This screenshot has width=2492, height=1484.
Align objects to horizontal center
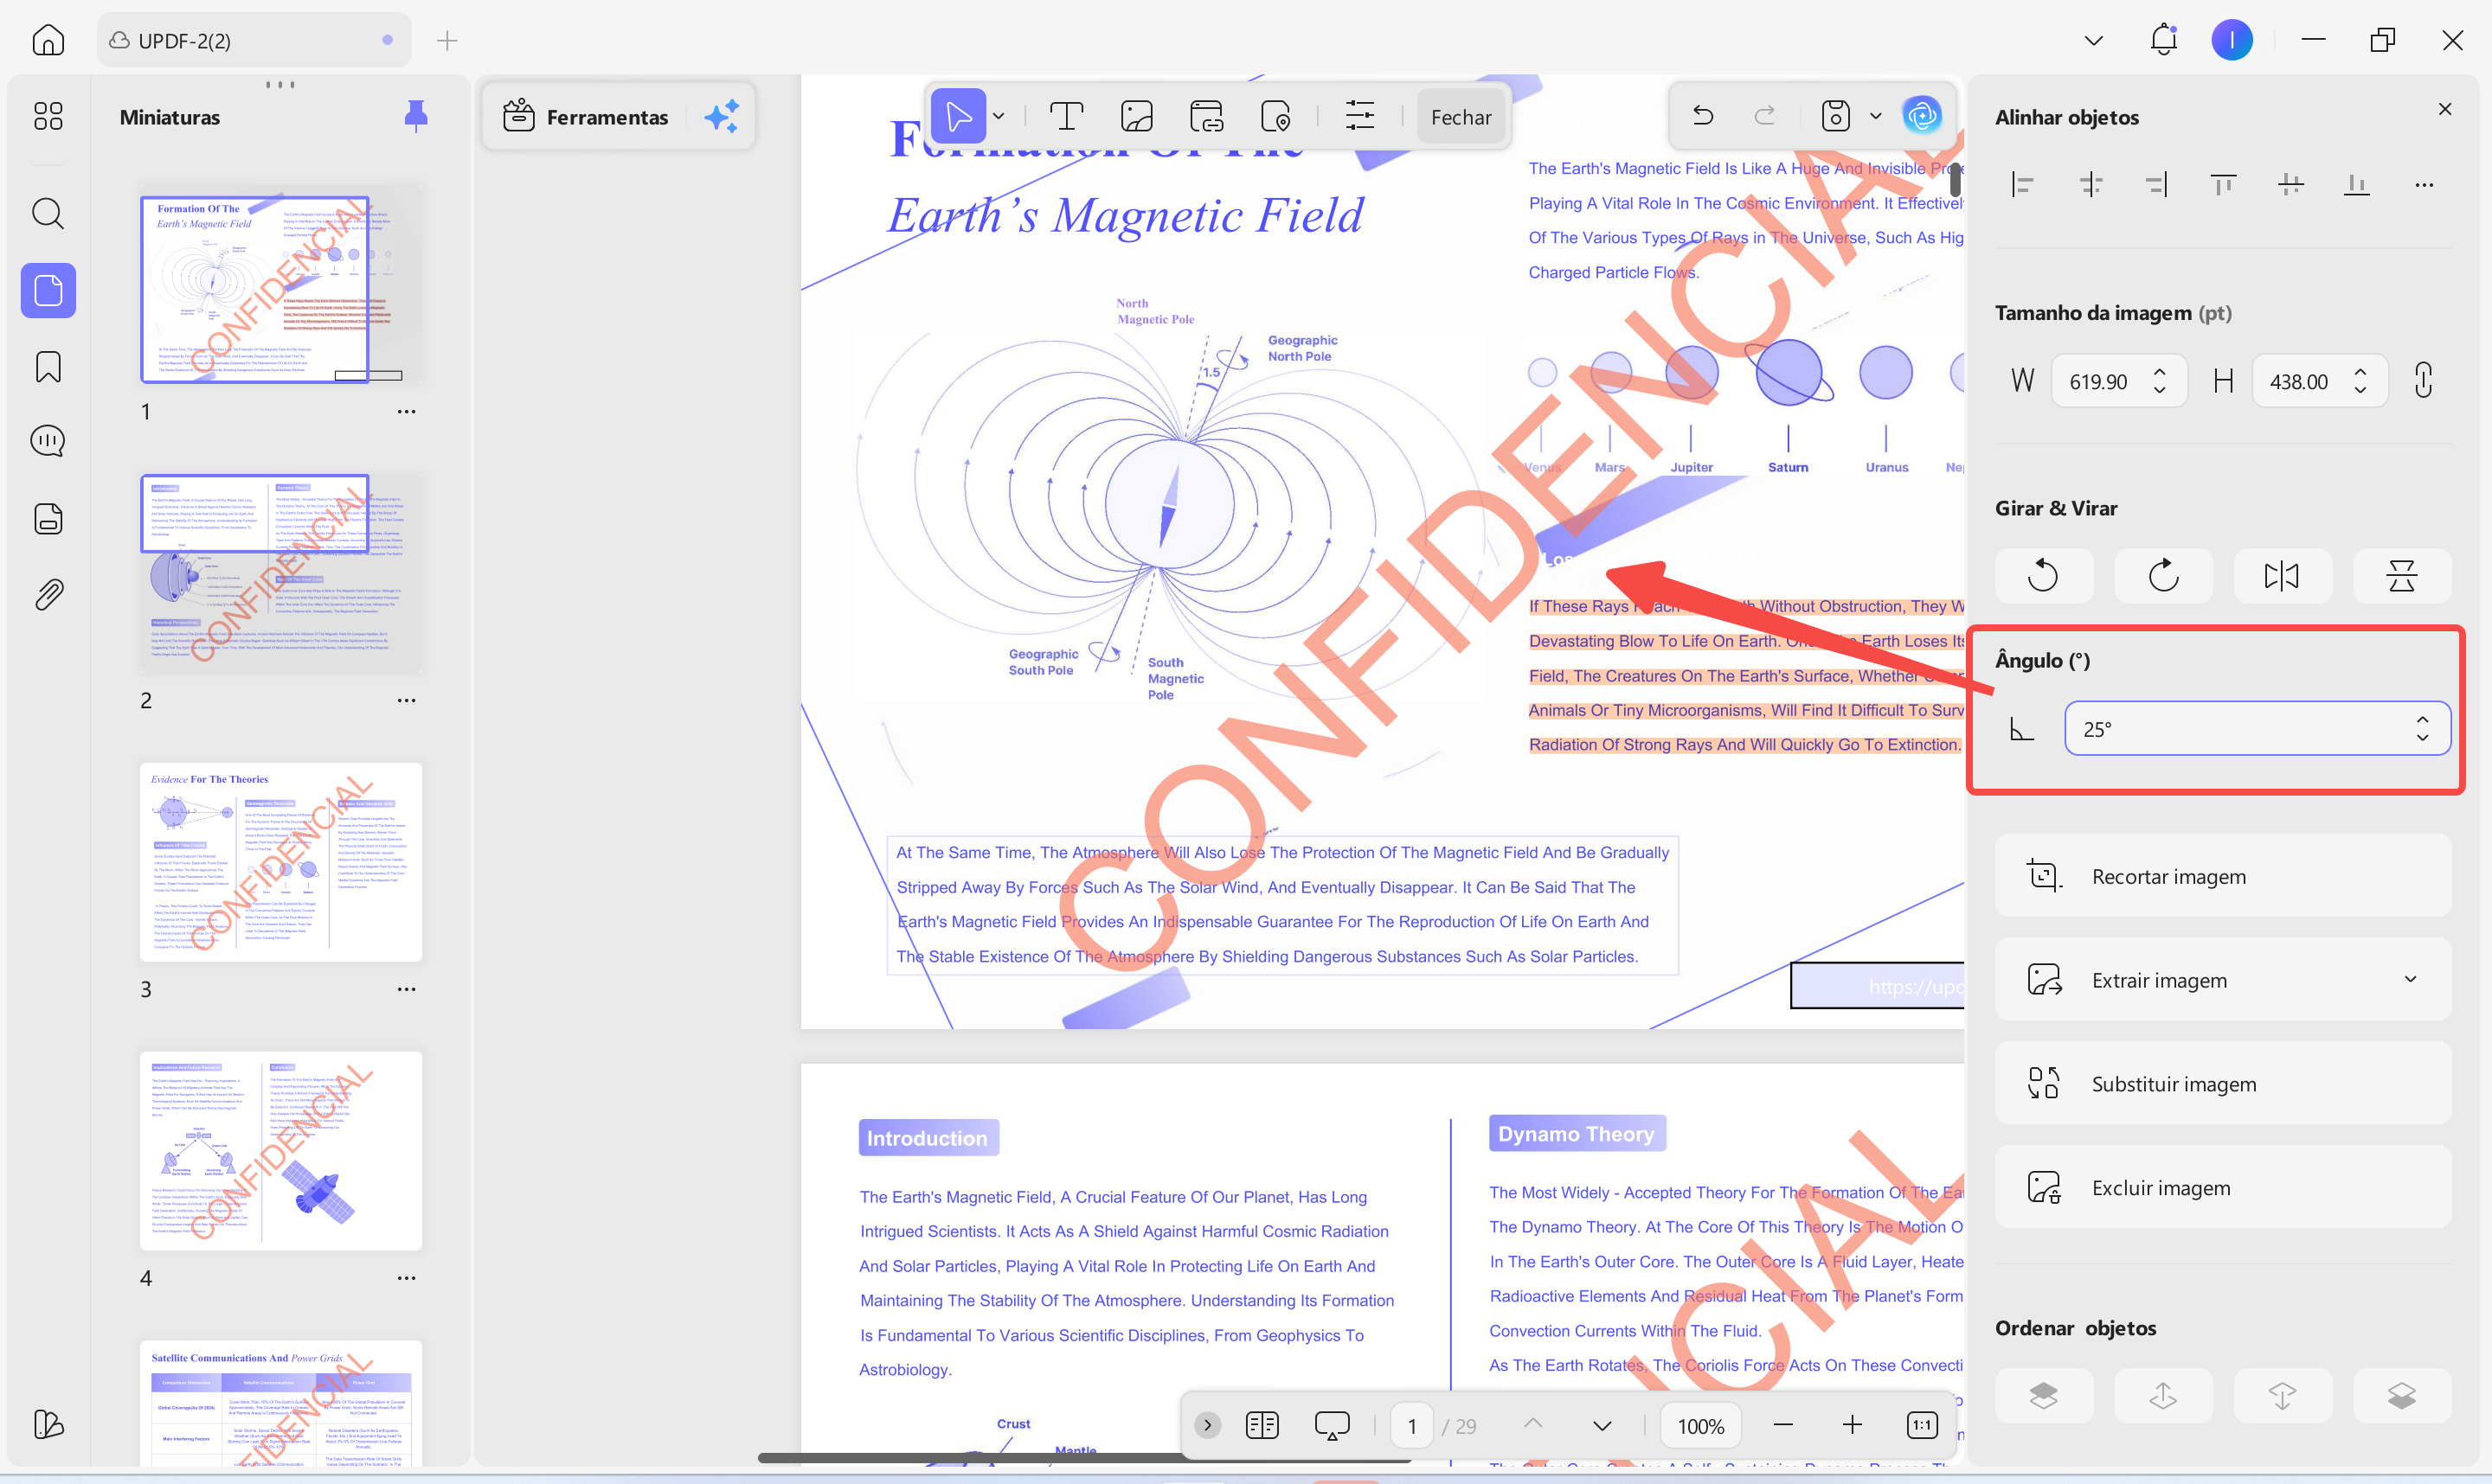click(x=2090, y=184)
